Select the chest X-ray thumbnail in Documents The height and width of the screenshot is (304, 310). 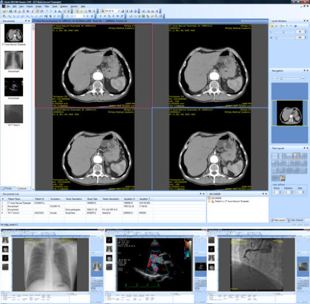pyautogui.click(x=14, y=60)
